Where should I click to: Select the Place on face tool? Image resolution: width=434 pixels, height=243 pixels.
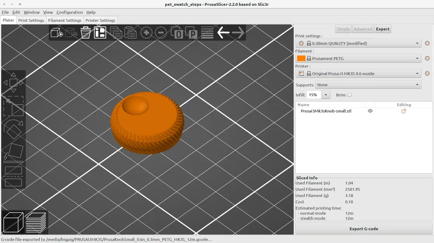pyautogui.click(x=13, y=153)
